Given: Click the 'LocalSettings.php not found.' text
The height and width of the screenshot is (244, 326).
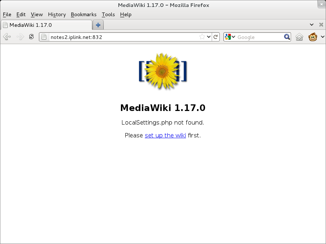Looking at the screenshot, I should (x=163, y=122).
